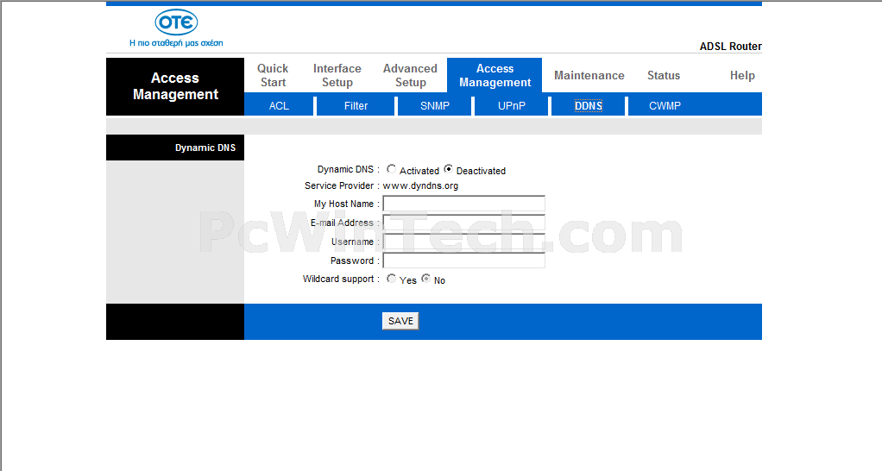Focus the Username field

464,242
